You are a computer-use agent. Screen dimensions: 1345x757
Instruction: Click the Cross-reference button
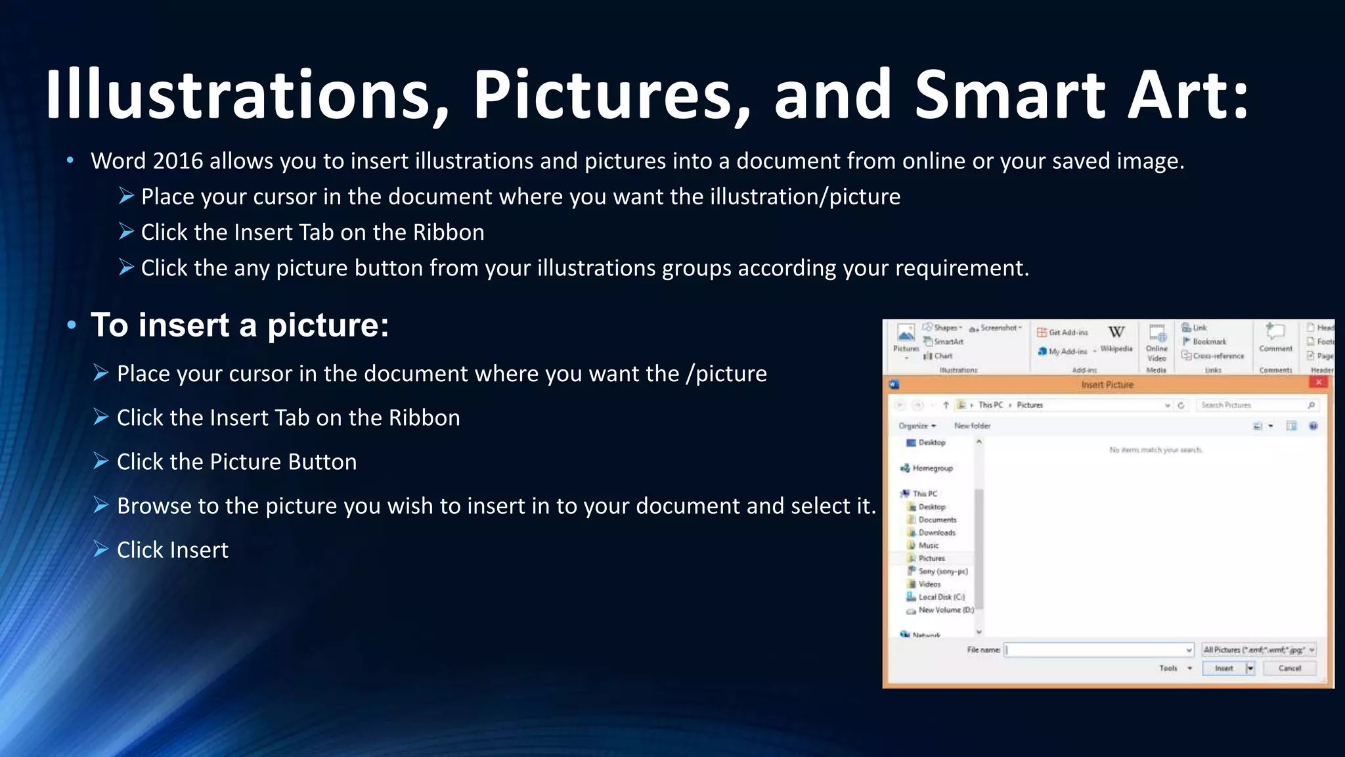pyautogui.click(x=1212, y=356)
